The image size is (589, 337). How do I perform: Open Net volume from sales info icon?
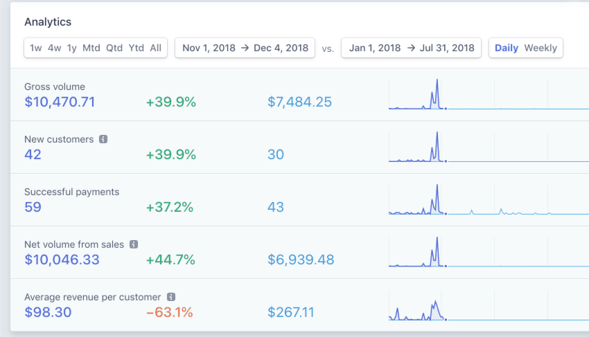click(x=134, y=244)
